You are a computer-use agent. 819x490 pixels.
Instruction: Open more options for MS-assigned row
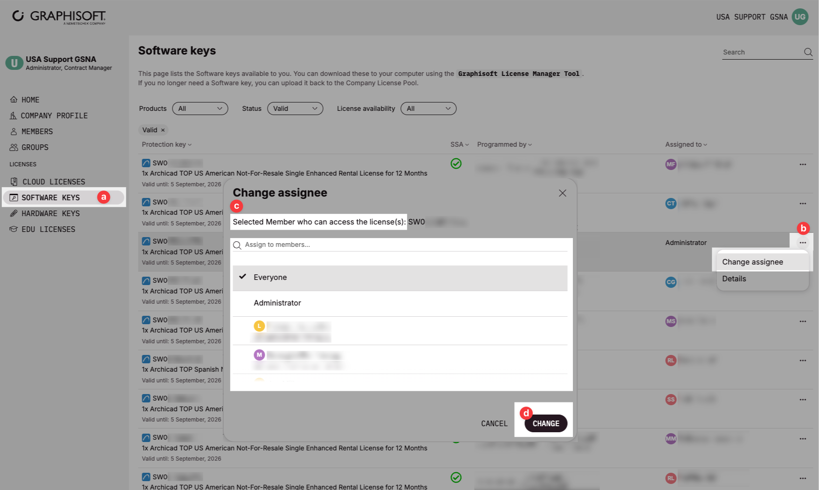803,321
